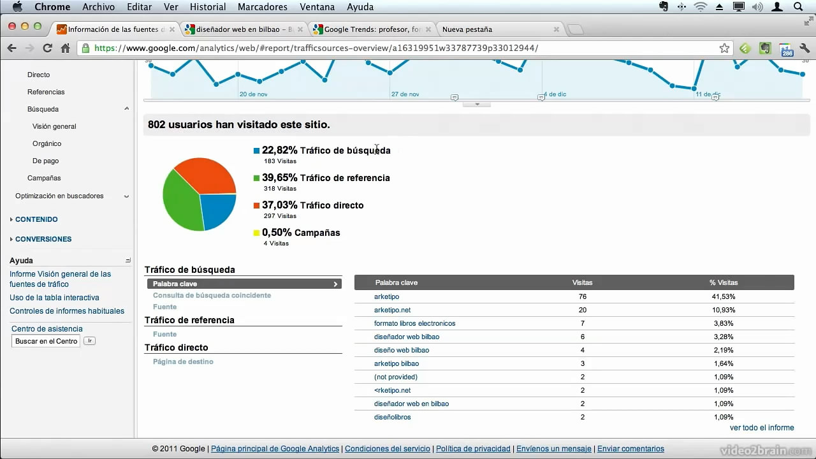Click the display mirroring icon in menu bar
Image resolution: width=816 pixels, height=459 pixels.
(x=739, y=6)
